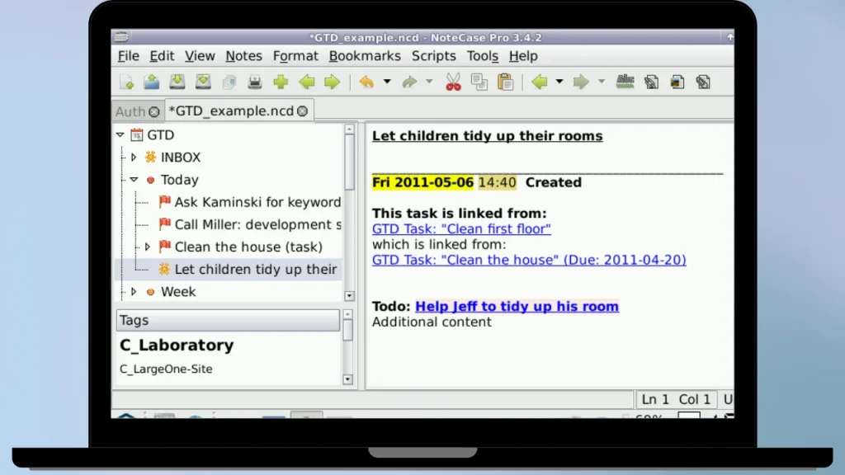Collapse the Today node
845x475 pixels.
[134, 179]
